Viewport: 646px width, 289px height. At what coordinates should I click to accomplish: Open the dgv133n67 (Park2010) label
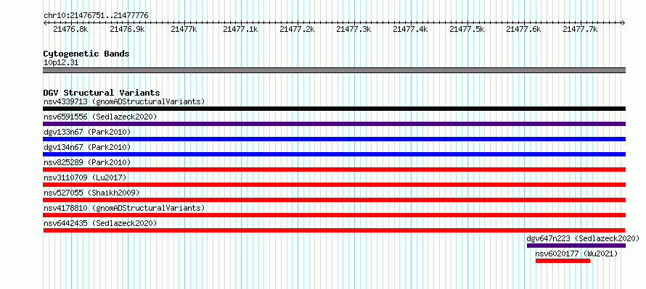point(87,132)
